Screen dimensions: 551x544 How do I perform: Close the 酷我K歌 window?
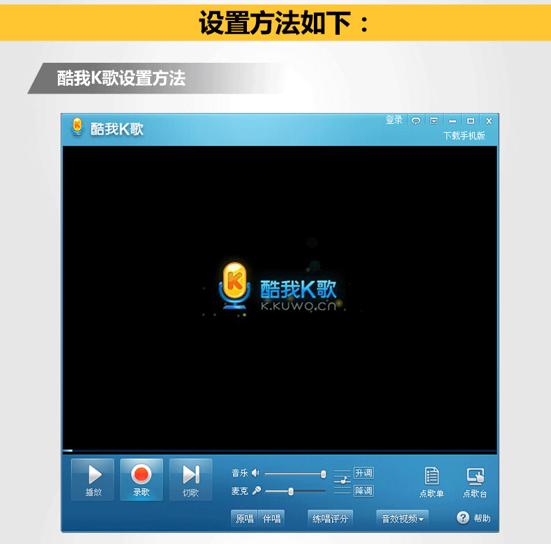click(x=489, y=121)
